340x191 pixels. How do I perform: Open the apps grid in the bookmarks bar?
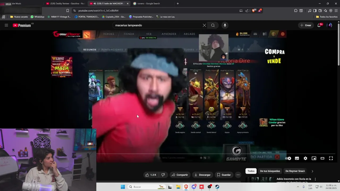tap(3, 17)
